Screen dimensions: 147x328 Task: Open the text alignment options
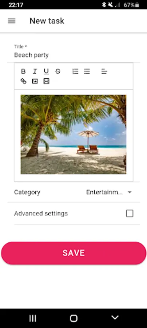click(104, 71)
